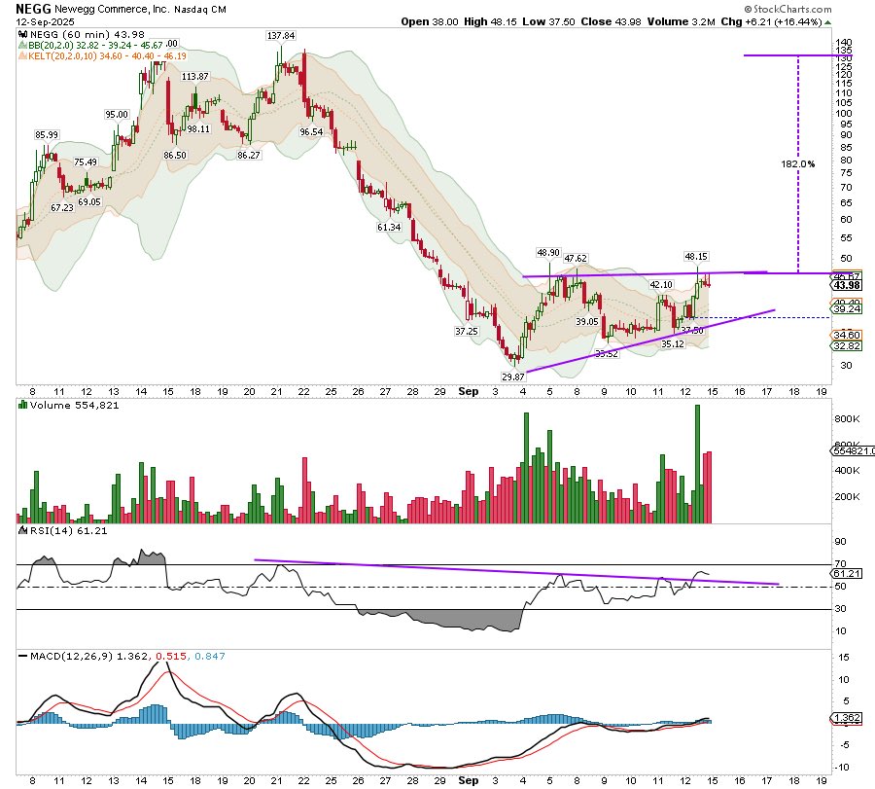Click the 29.87 low price label
Screen dimensions: 875x789
[x=512, y=377]
